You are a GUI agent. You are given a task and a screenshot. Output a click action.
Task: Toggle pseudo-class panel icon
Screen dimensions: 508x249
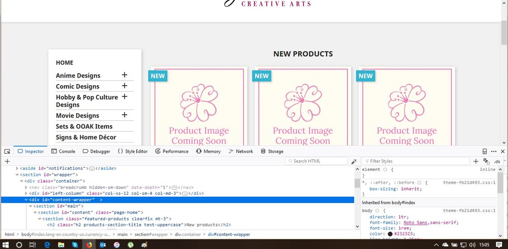coord(486,161)
